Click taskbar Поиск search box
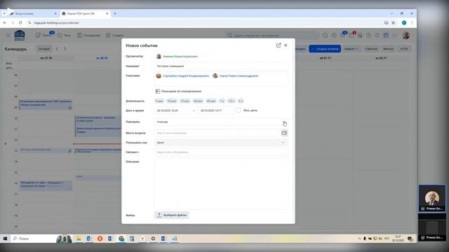The image size is (449, 252). pos(33,238)
